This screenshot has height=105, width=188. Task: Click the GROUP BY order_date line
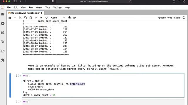pos(41,90)
